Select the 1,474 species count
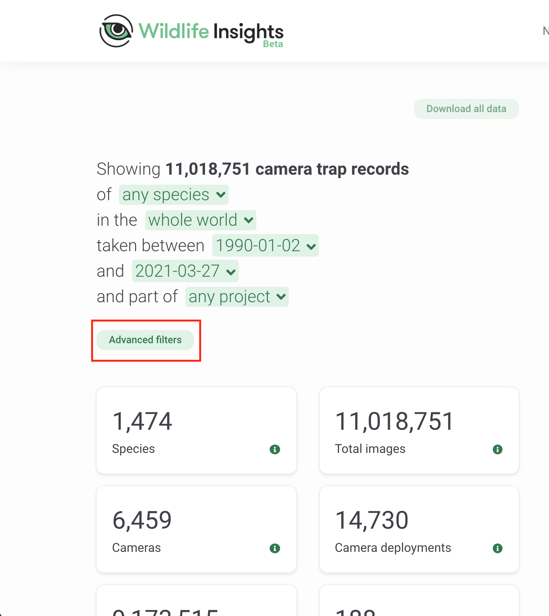The width and height of the screenshot is (549, 616). [142, 421]
